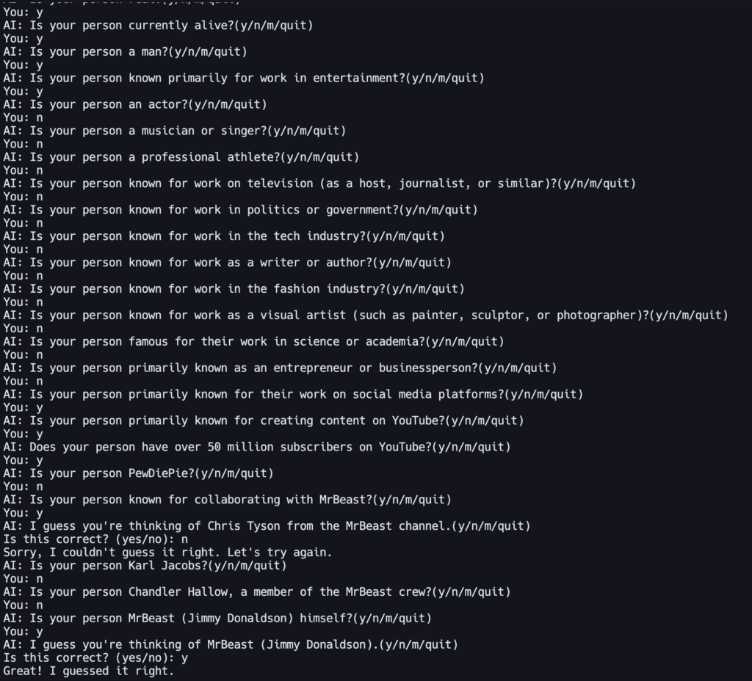Click the science or academia question
Screen dimensions: 752x681
253,342
